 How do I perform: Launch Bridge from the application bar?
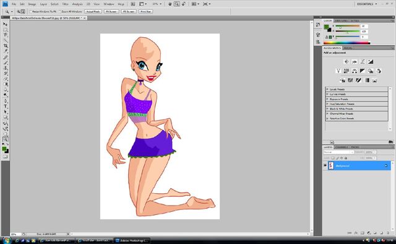click(x=133, y=4)
